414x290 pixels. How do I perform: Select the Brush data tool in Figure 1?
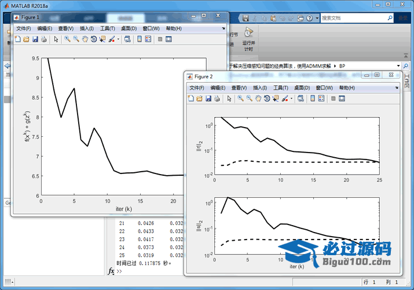point(112,39)
